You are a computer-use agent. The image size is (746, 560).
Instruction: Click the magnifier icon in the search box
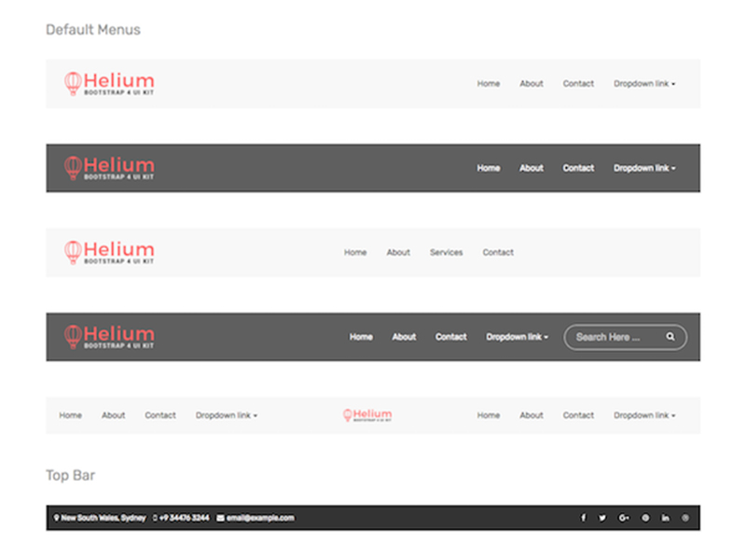click(x=670, y=337)
